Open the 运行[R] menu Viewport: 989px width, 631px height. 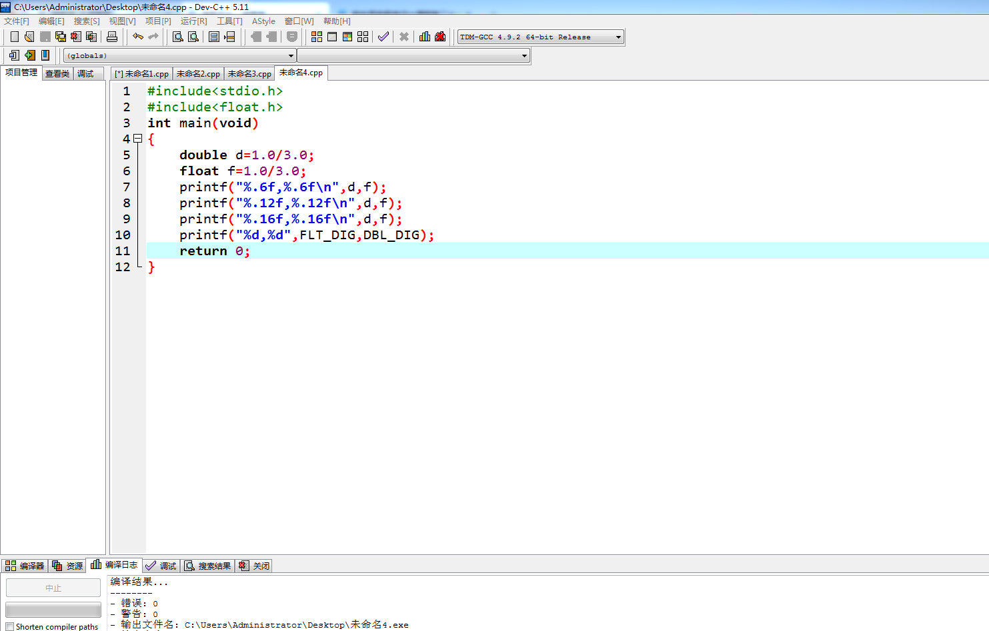tap(193, 21)
